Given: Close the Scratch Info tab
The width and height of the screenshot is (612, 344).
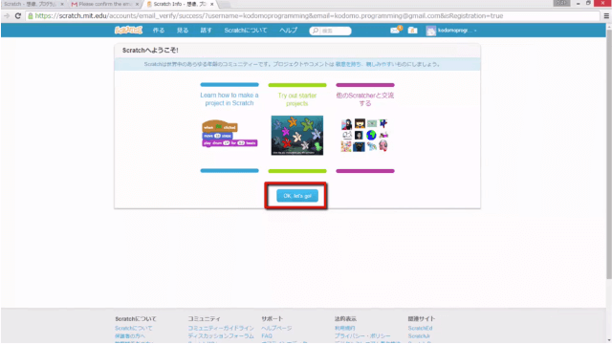Looking at the screenshot, I should tap(212, 4).
